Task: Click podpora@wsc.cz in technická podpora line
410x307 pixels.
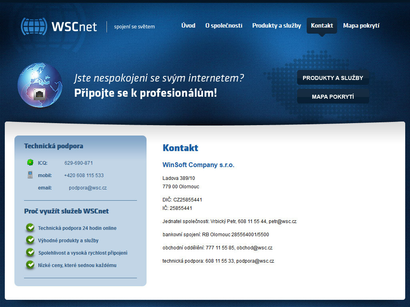Action: (x=255, y=261)
